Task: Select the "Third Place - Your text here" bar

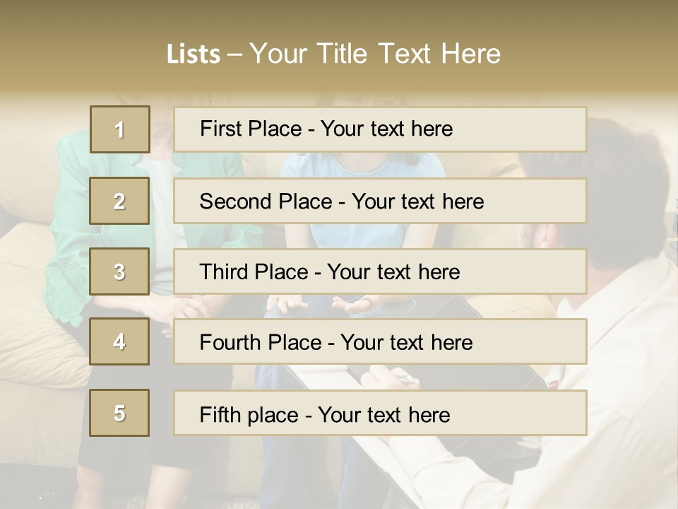Action: click(x=380, y=271)
